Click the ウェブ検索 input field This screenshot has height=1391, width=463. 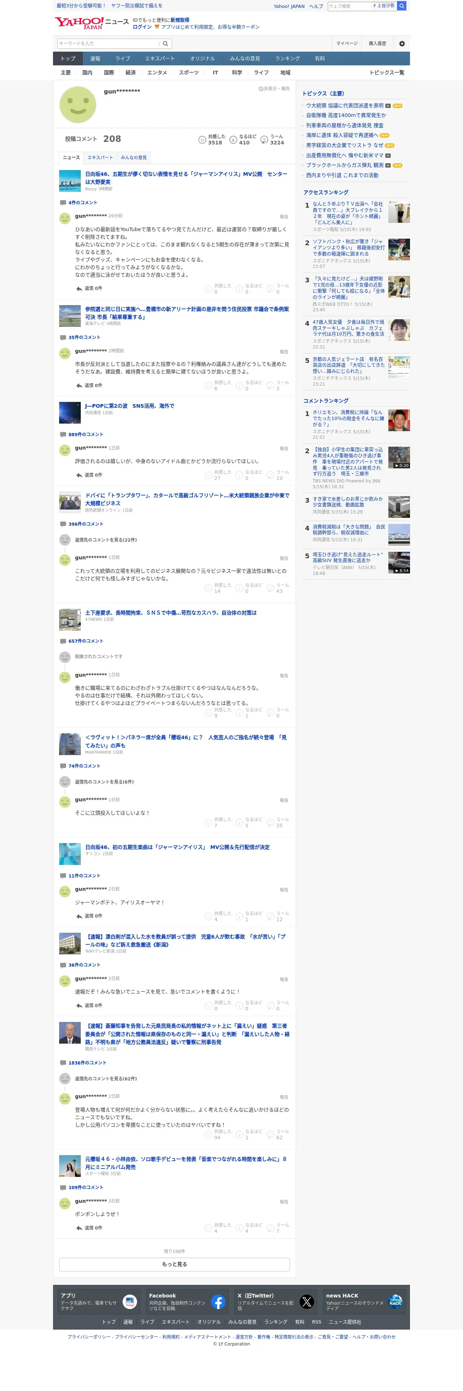coord(349,6)
